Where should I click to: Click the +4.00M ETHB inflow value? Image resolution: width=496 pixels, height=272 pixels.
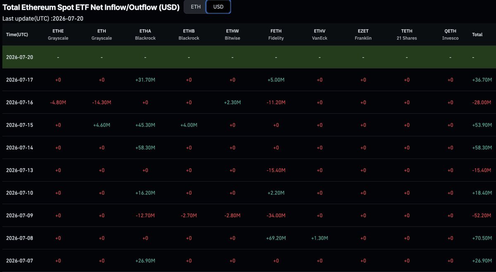pyautogui.click(x=189, y=125)
